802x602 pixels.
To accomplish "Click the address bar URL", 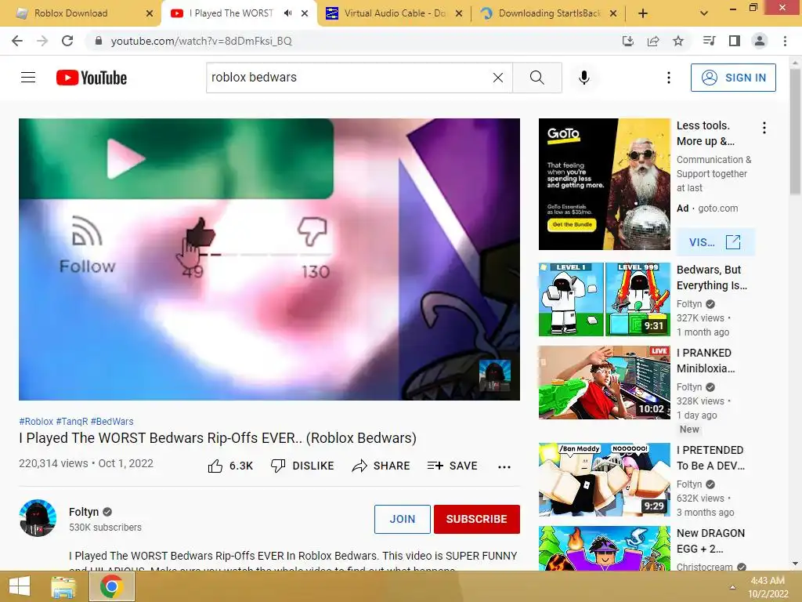I will pos(201,41).
